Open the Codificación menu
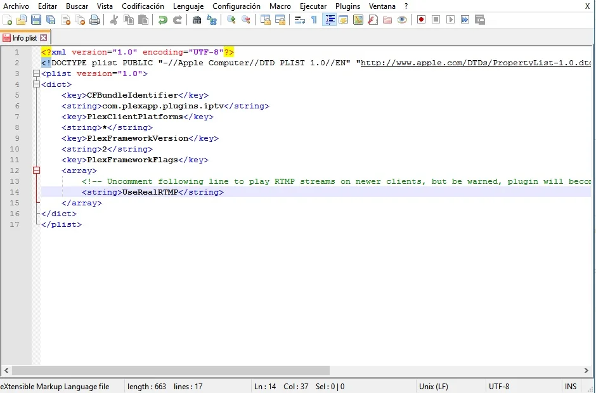 coord(143,6)
